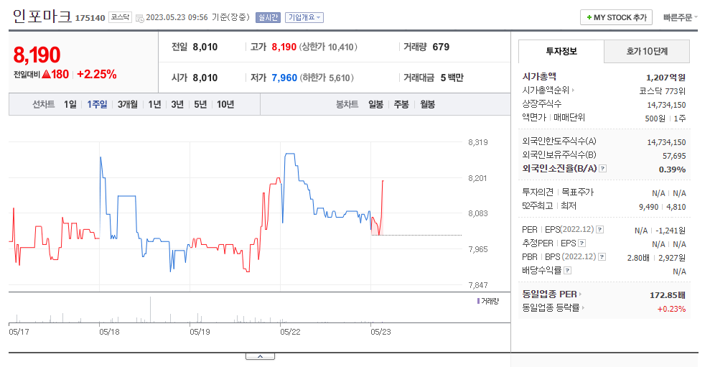
Task: Click the stock code 175140
Action: point(90,18)
